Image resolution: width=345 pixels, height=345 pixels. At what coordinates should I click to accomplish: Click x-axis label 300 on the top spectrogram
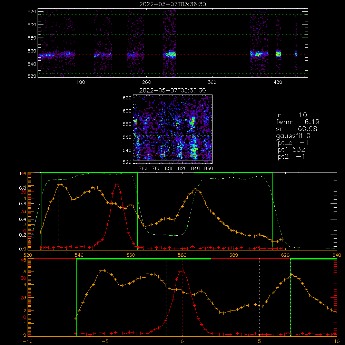point(212,82)
